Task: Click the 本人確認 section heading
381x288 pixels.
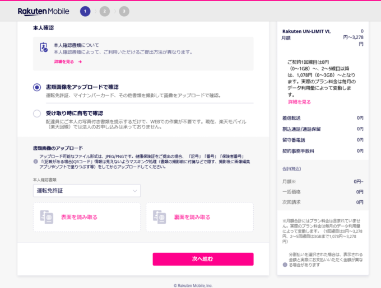Action: tap(43, 28)
